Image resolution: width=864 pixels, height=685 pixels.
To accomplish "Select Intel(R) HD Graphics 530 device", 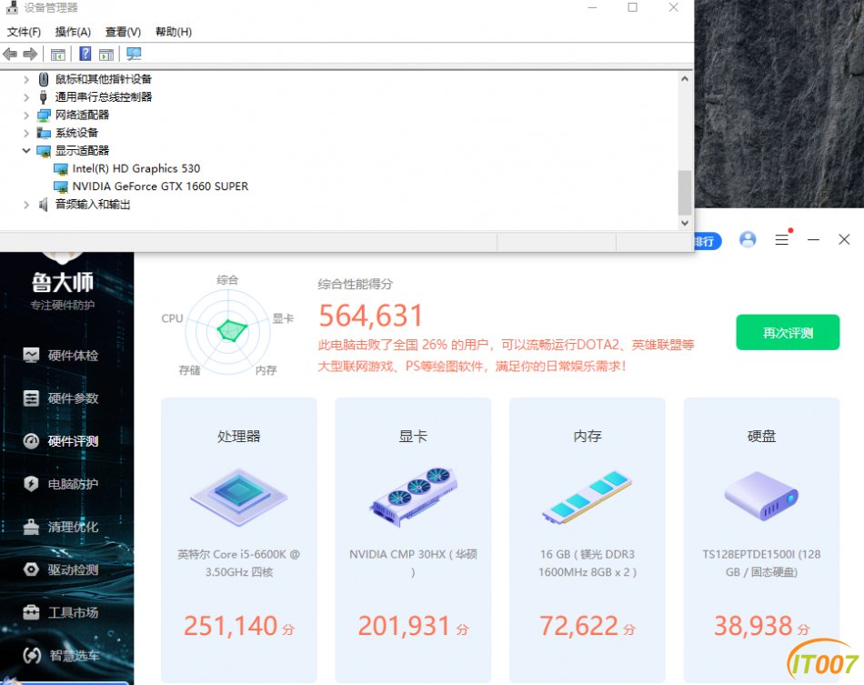I will click(x=136, y=168).
